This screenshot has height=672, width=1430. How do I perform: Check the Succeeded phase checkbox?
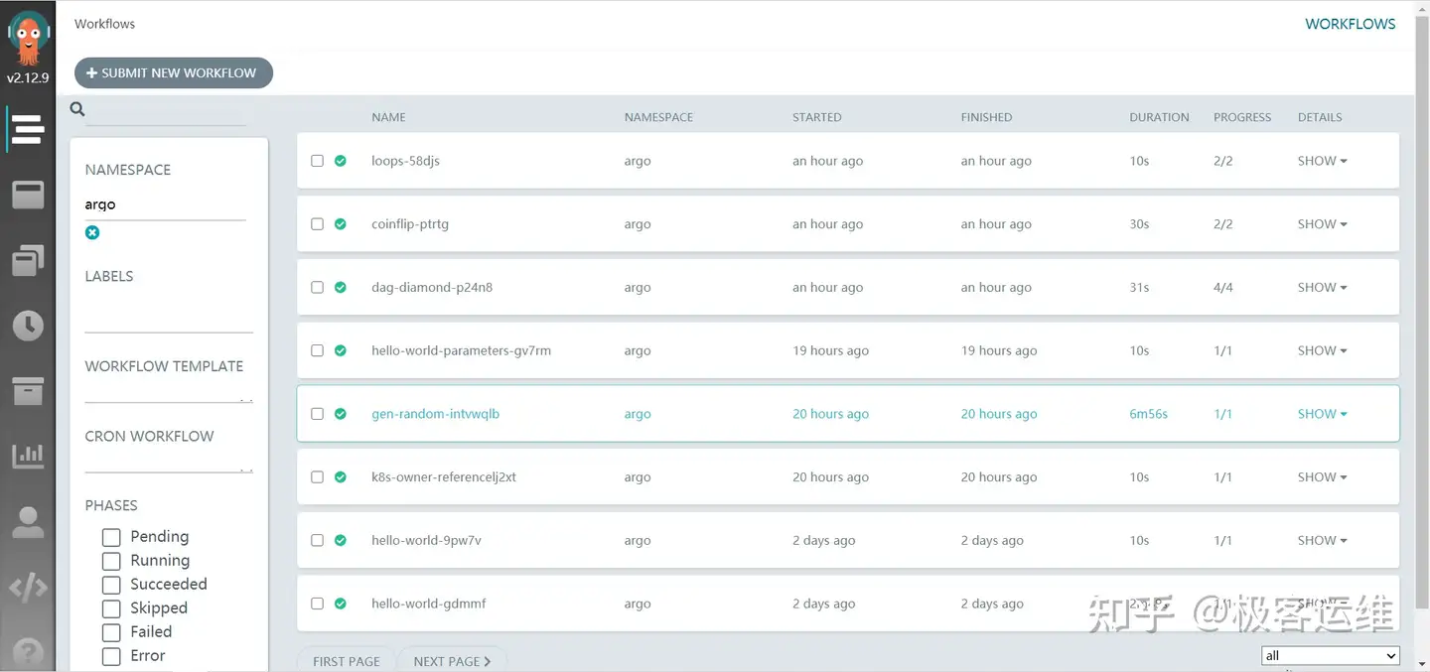(111, 585)
